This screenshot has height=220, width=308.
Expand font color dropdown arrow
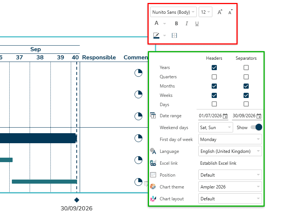click(165, 24)
